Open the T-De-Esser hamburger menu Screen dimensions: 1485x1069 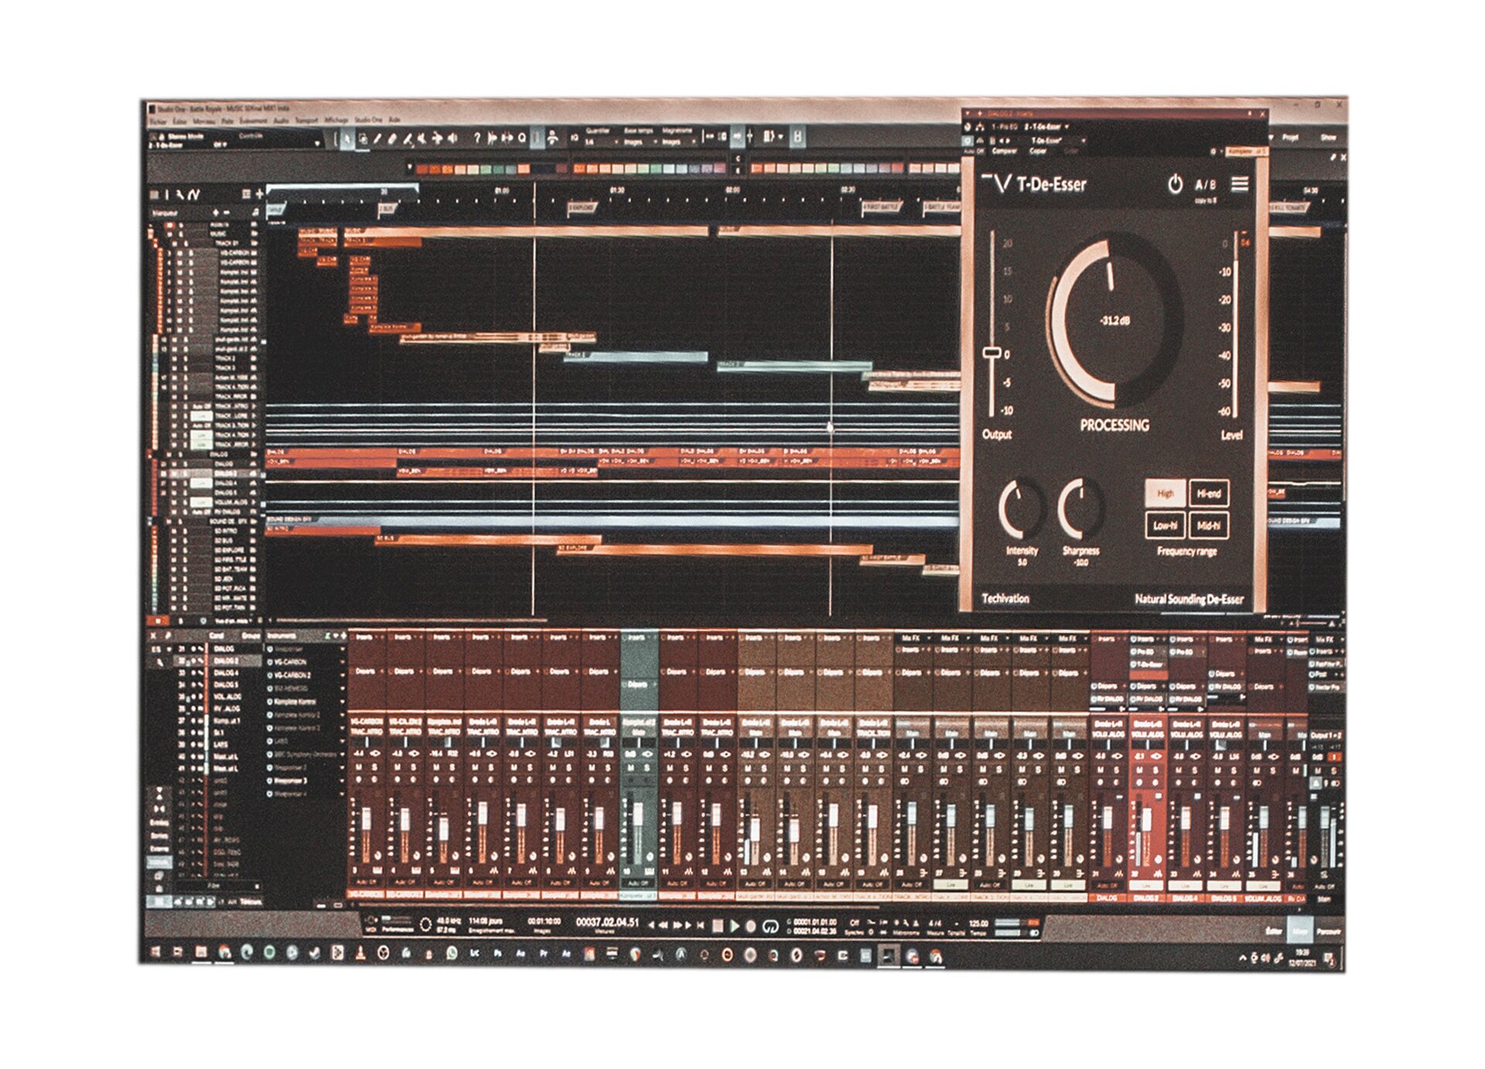pyautogui.click(x=1240, y=184)
